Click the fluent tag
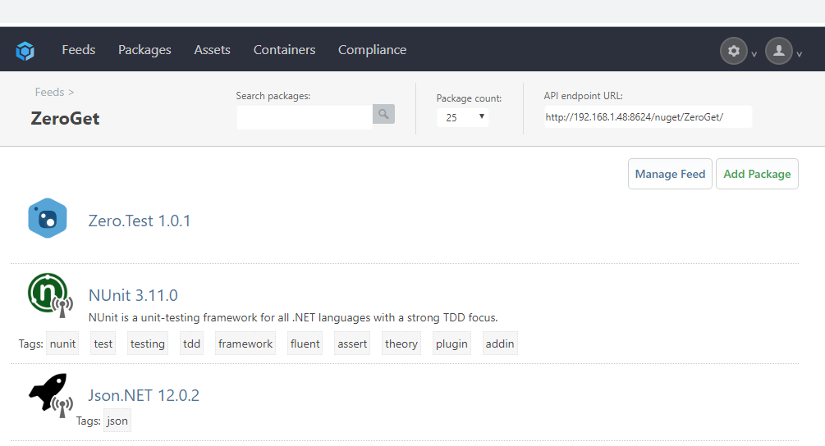The width and height of the screenshot is (825, 446). point(305,344)
